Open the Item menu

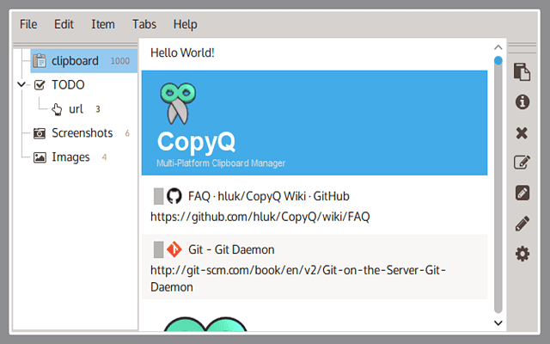103,24
